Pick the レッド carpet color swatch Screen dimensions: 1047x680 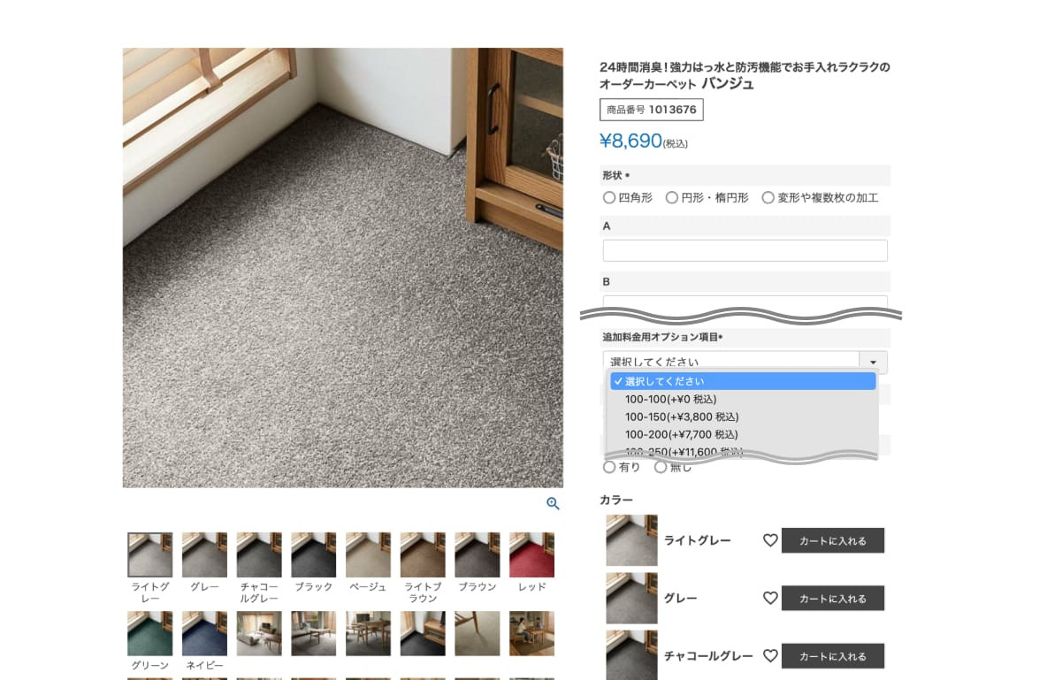click(x=531, y=554)
